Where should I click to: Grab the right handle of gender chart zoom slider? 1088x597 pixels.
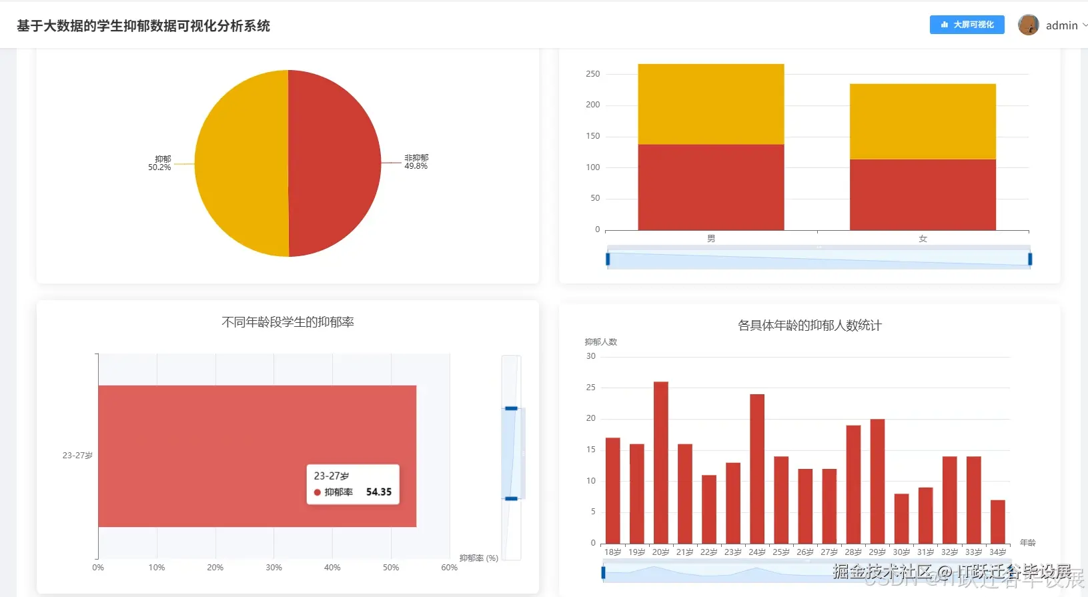pyautogui.click(x=1030, y=259)
